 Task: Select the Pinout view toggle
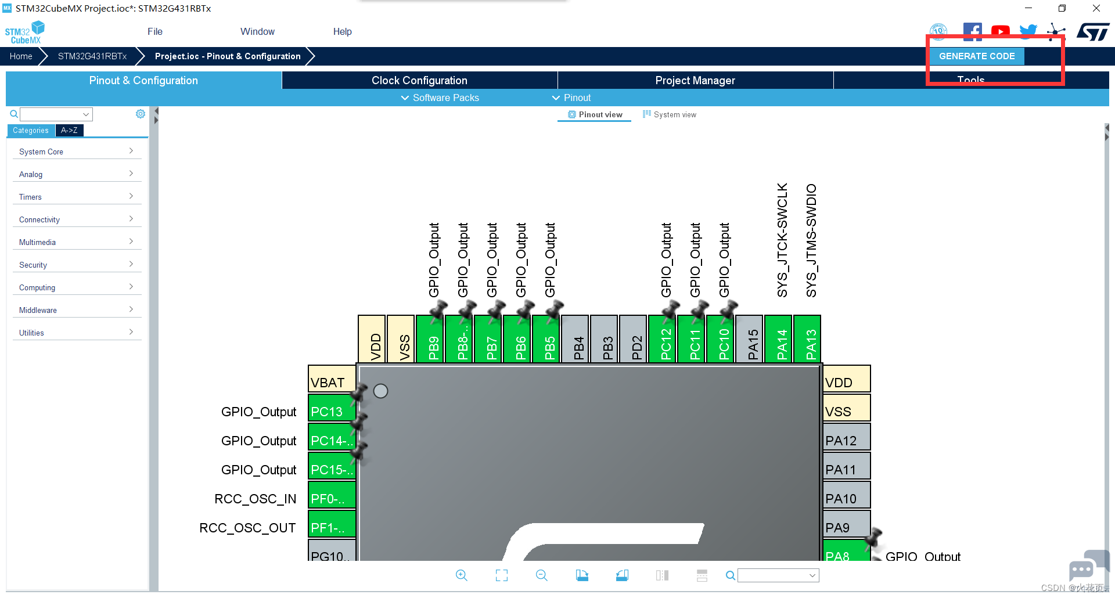[x=595, y=115]
